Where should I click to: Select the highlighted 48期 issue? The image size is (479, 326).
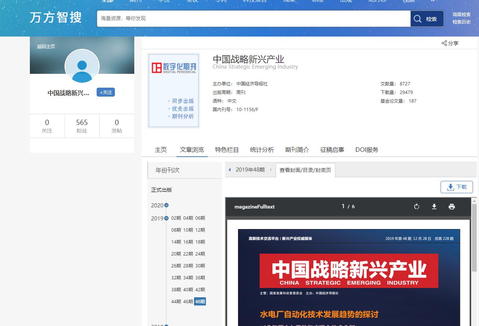click(200, 302)
